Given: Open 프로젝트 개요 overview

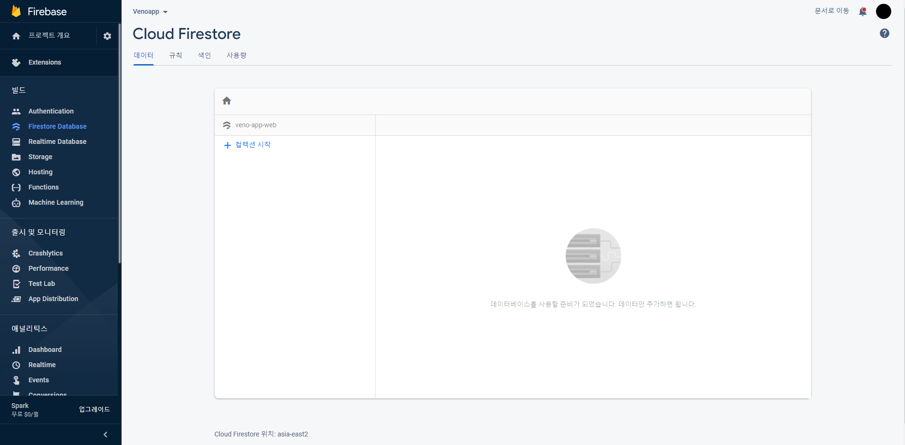Looking at the screenshot, I should pyautogui.click(x=49, y=36).
